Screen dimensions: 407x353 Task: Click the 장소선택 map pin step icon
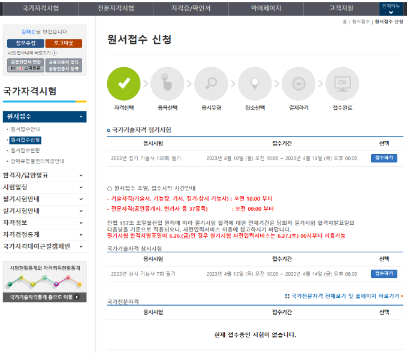pos(255,83)
